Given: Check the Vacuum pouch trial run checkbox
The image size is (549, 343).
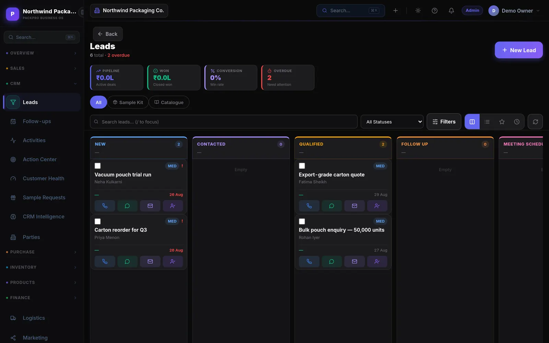Looking at the screenshot, I should point(98,166).
